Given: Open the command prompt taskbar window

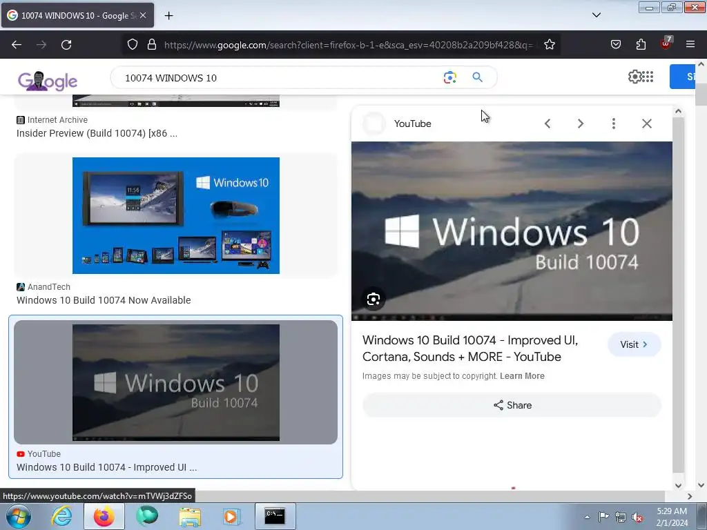Looking at the screenshot, I should tap(275, 516).
